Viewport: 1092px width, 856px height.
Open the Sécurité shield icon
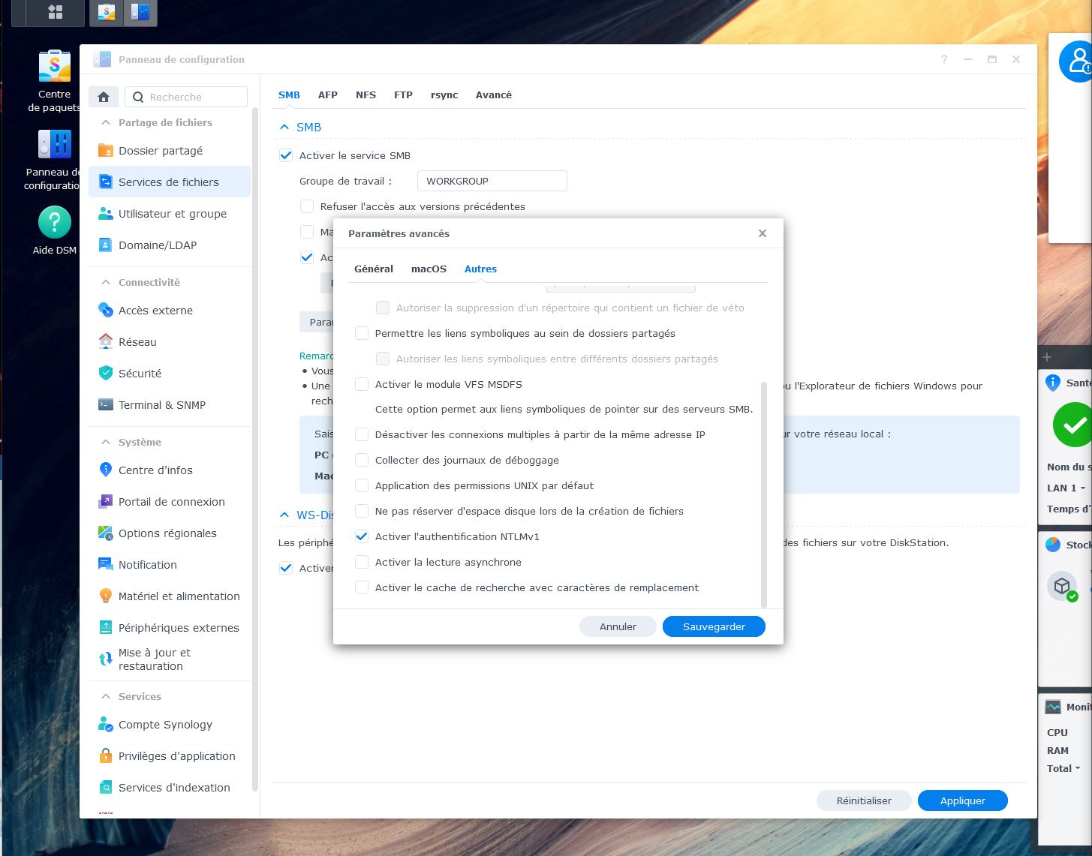[106, 373]
